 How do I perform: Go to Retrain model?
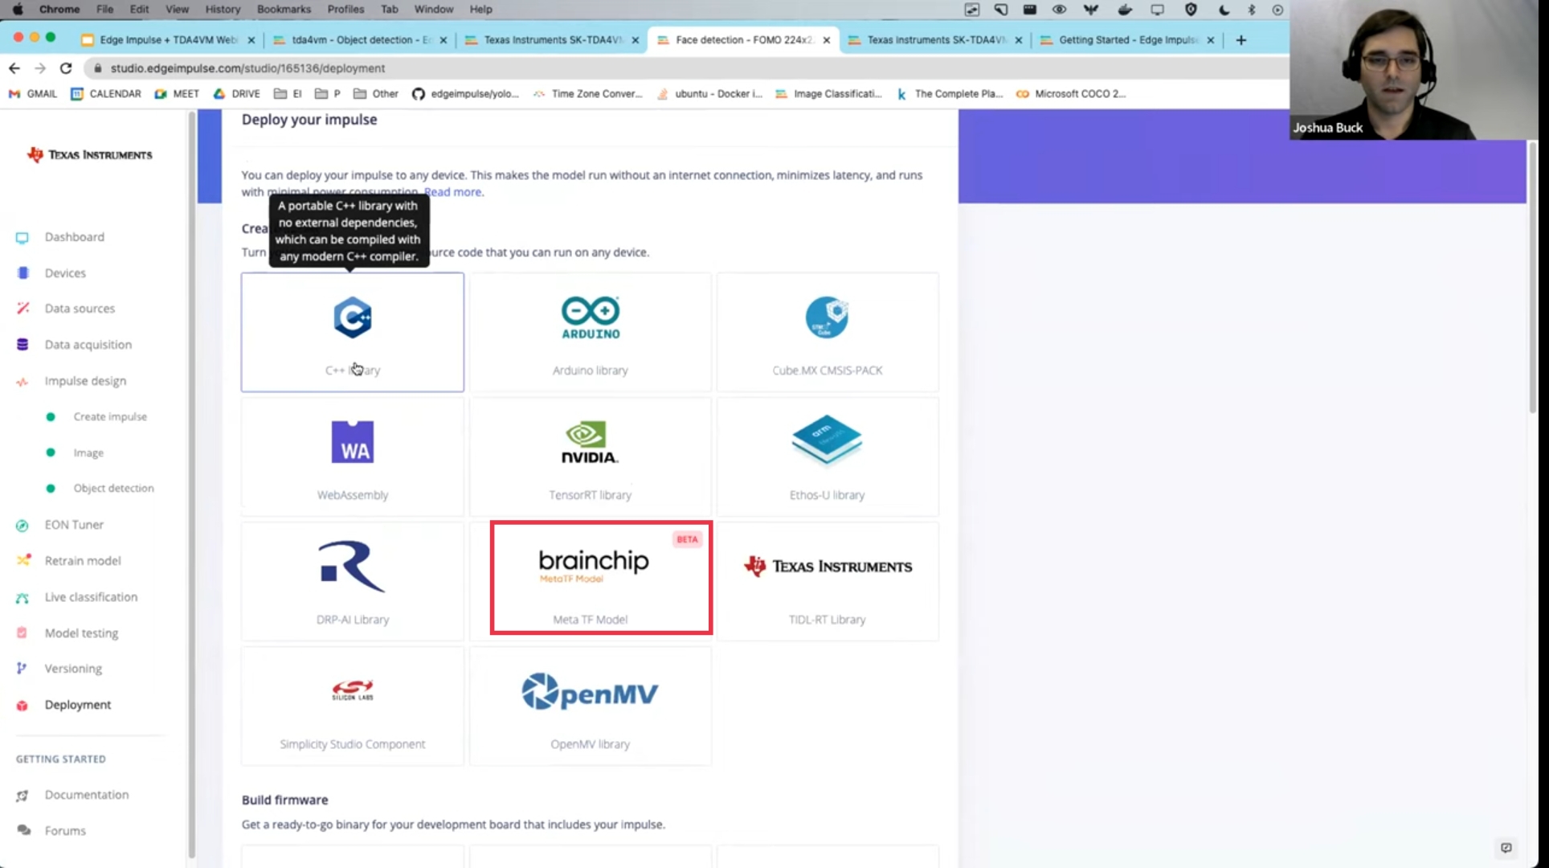point(83,561)
